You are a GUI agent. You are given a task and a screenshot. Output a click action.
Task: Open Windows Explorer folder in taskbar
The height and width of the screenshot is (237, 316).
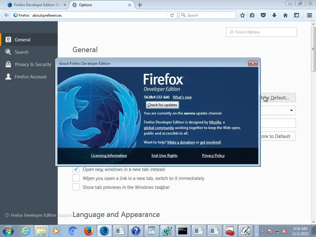(41, 231)
